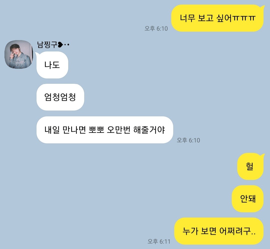
Task: Tap the 오후 6:10 timestamp beside the yellow bubble
Action: click(x=156, y=29)
